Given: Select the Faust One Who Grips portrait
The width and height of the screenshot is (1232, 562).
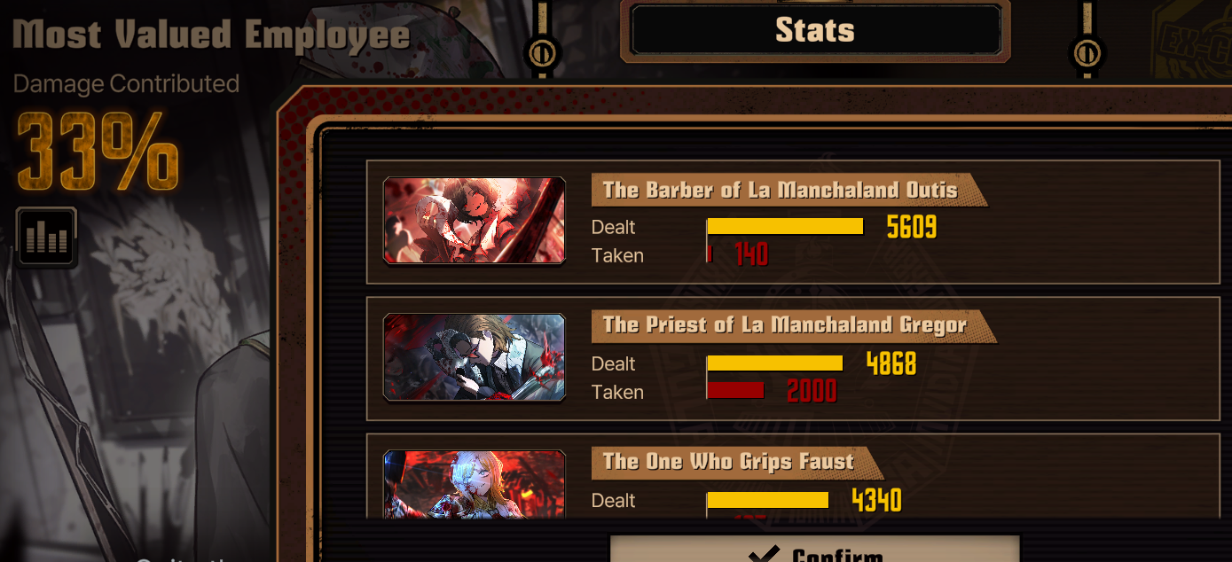Looking at the screenshot, I should pos(475,484).
